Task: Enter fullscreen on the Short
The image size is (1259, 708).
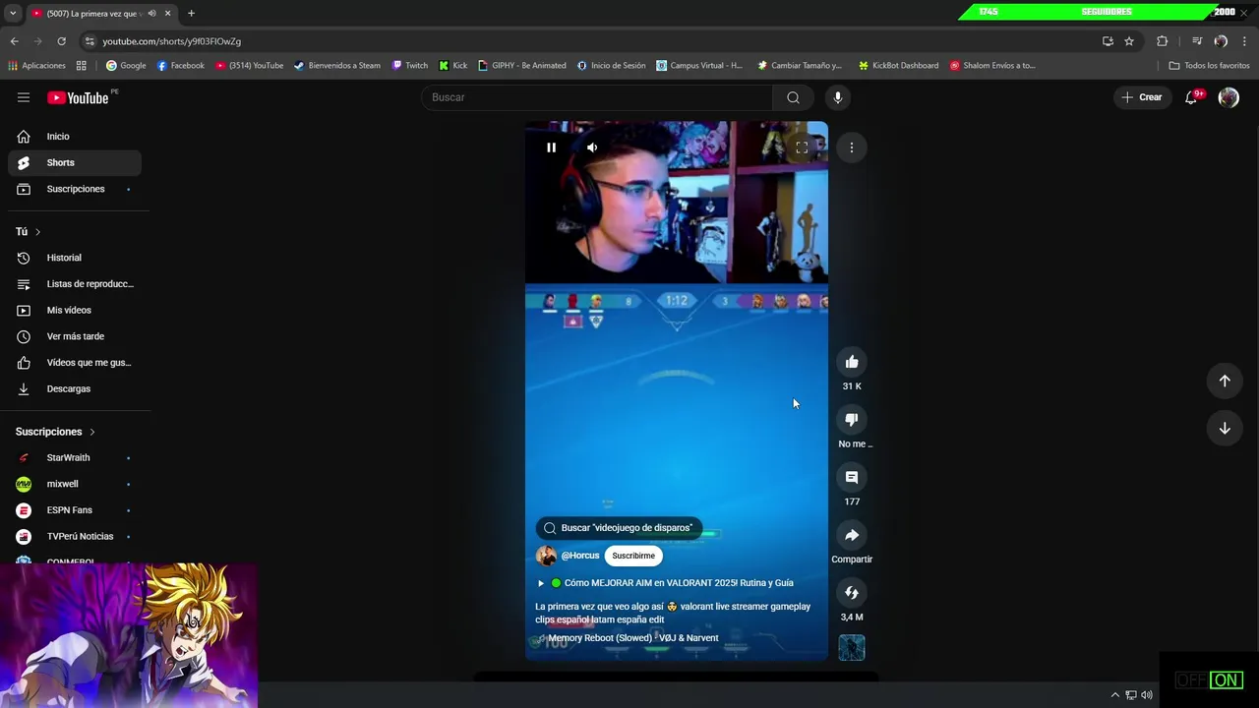Action: click(x=802, y=147)
